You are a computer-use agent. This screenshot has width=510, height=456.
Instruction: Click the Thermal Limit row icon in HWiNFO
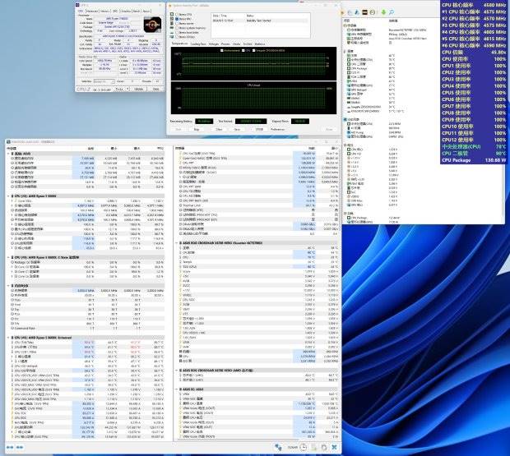pos(180,205)
